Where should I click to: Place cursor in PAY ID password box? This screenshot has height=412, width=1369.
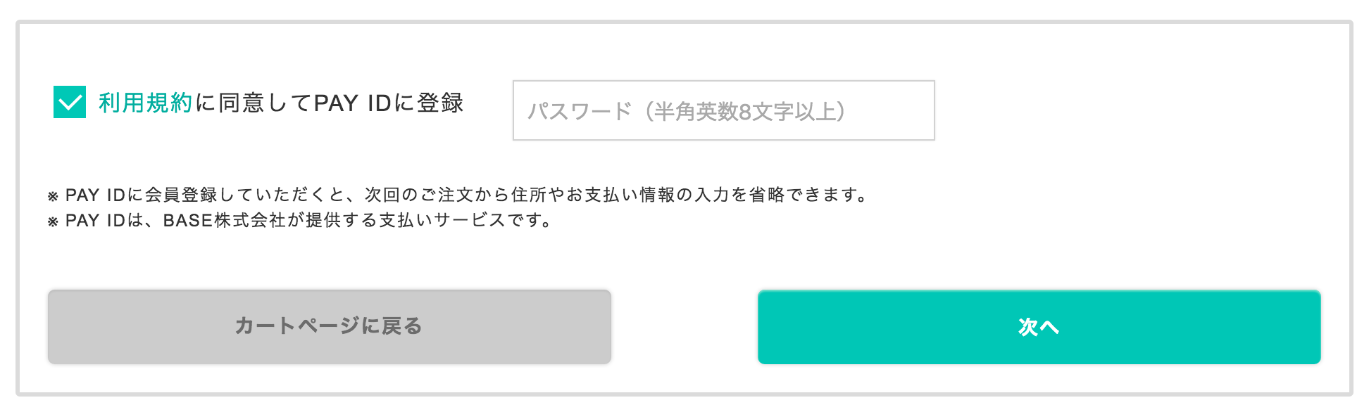pyautogui.click(x=723, y=110)
